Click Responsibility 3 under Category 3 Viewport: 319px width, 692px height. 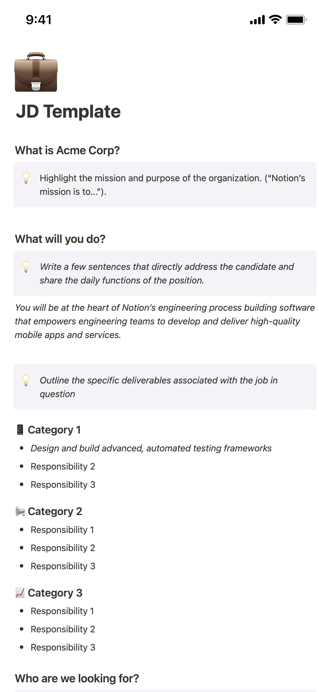tap(63, 647)
